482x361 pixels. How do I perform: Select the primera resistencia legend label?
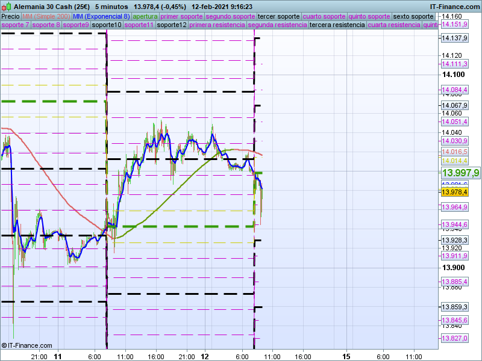pyautogui.click(x=217, y=25)
